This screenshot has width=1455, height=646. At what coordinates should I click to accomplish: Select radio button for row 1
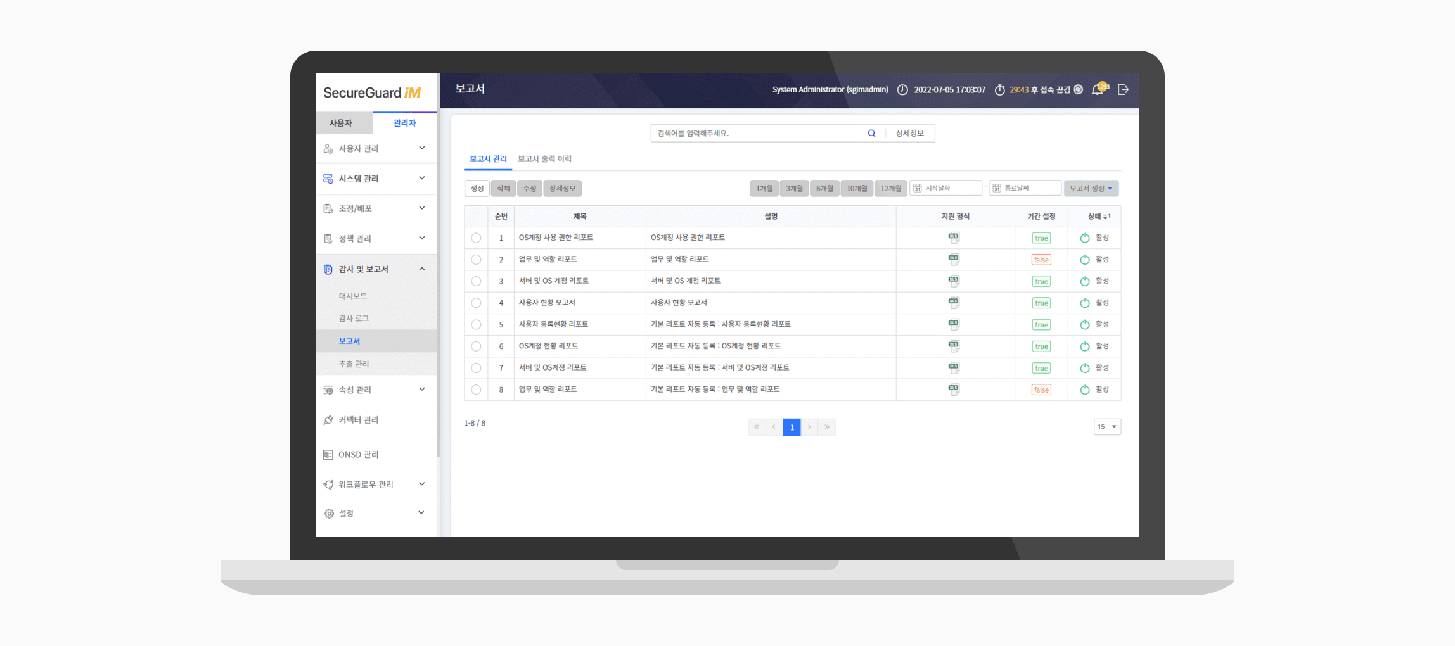tap(476, 238)
